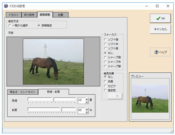Select セピア monochrome effect

click(110, 86)
